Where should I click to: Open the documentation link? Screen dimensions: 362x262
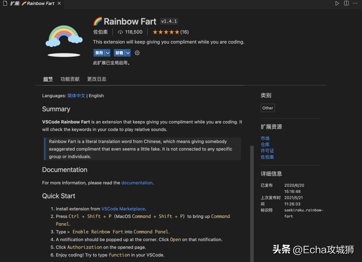tap(137, 183)
